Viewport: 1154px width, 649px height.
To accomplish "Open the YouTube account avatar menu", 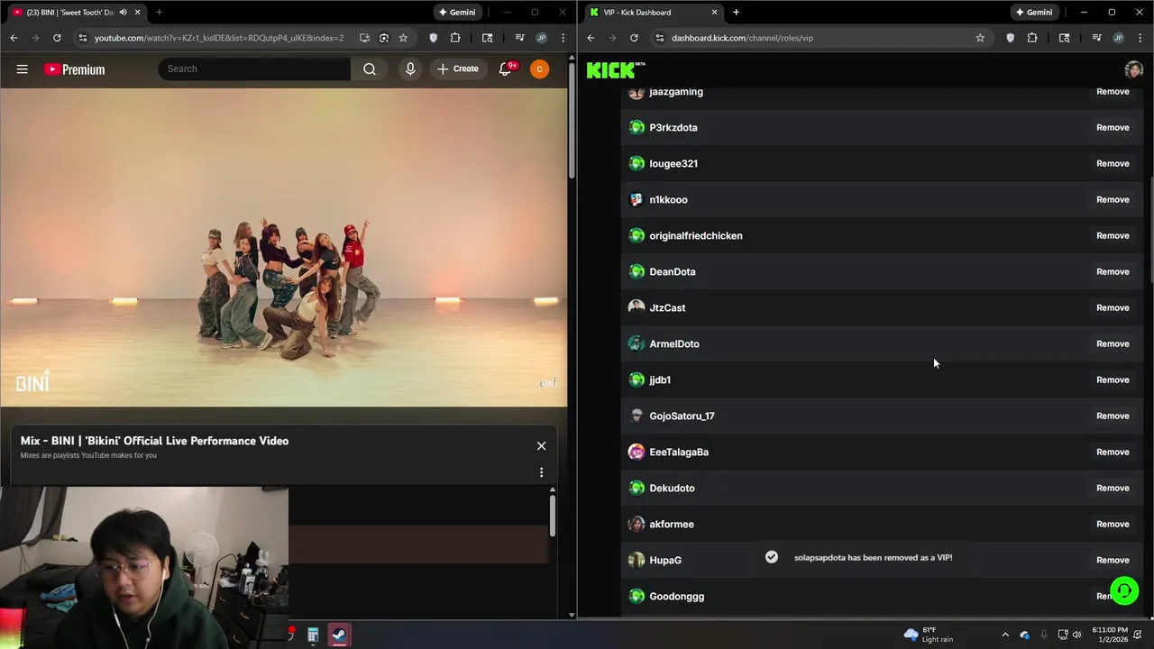I will pyautogui.click(x=539, y=69).
